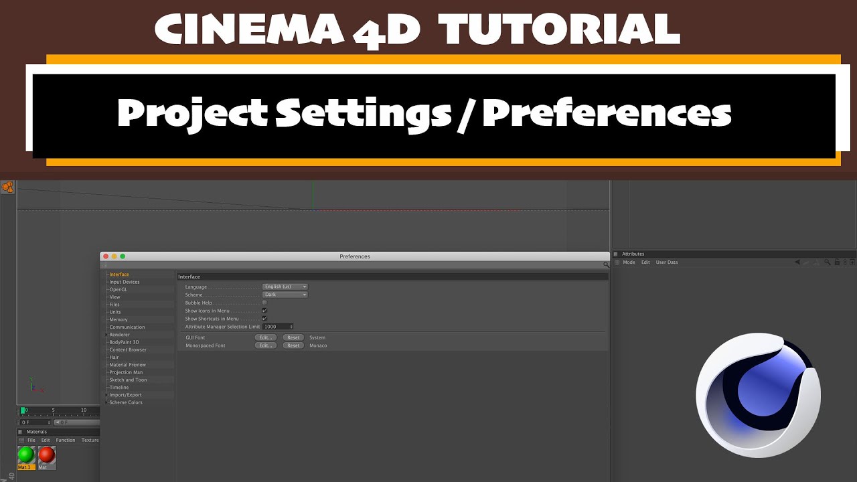
Task: Click Edit button for Monospaced Font
Action: [266, 345]
